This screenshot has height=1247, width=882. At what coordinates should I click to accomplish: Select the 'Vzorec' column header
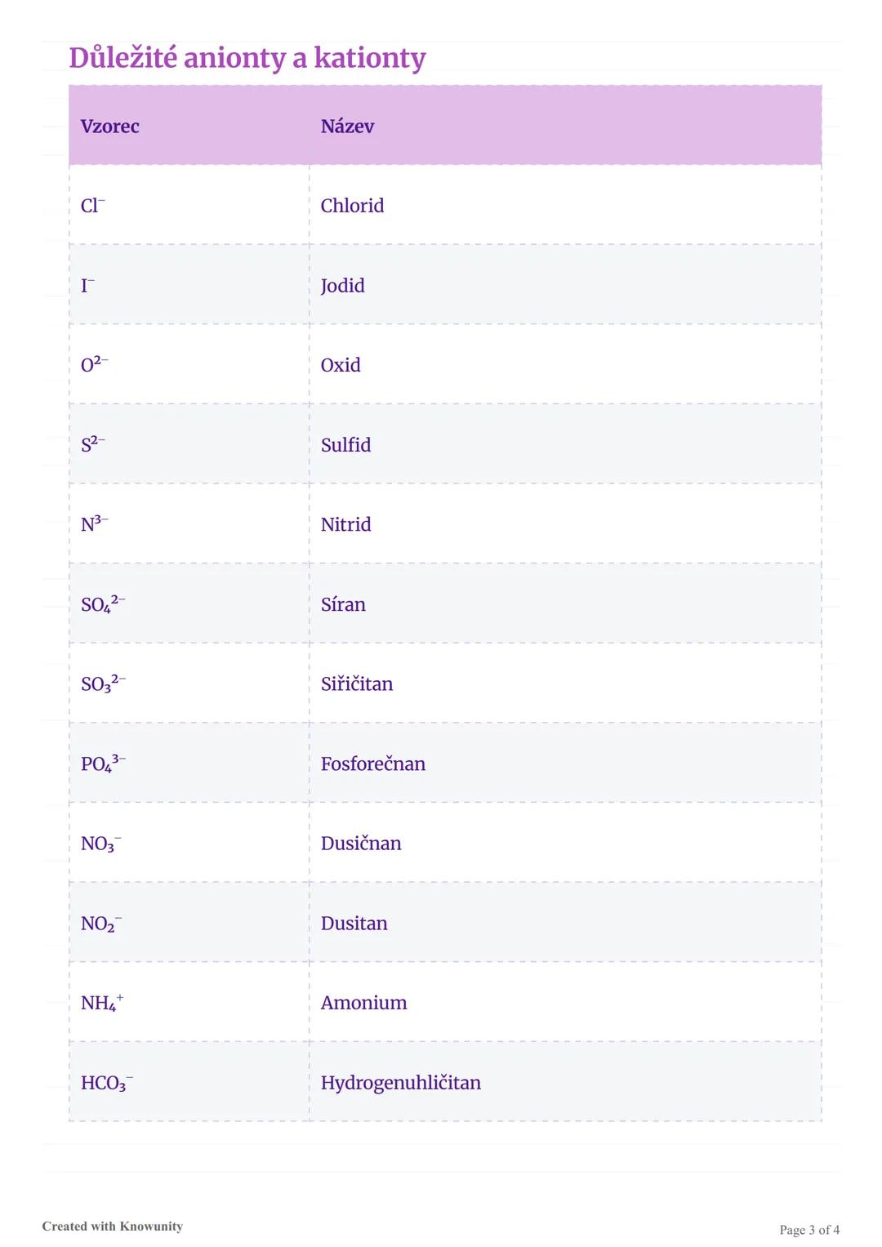[x=110, y=127]
